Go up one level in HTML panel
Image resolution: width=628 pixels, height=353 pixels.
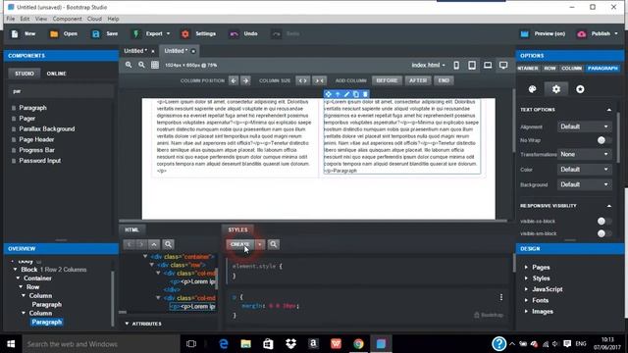coord(154,244)
